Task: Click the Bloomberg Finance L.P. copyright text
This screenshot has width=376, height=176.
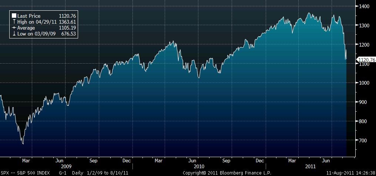Action: click(x=227, y=173)
